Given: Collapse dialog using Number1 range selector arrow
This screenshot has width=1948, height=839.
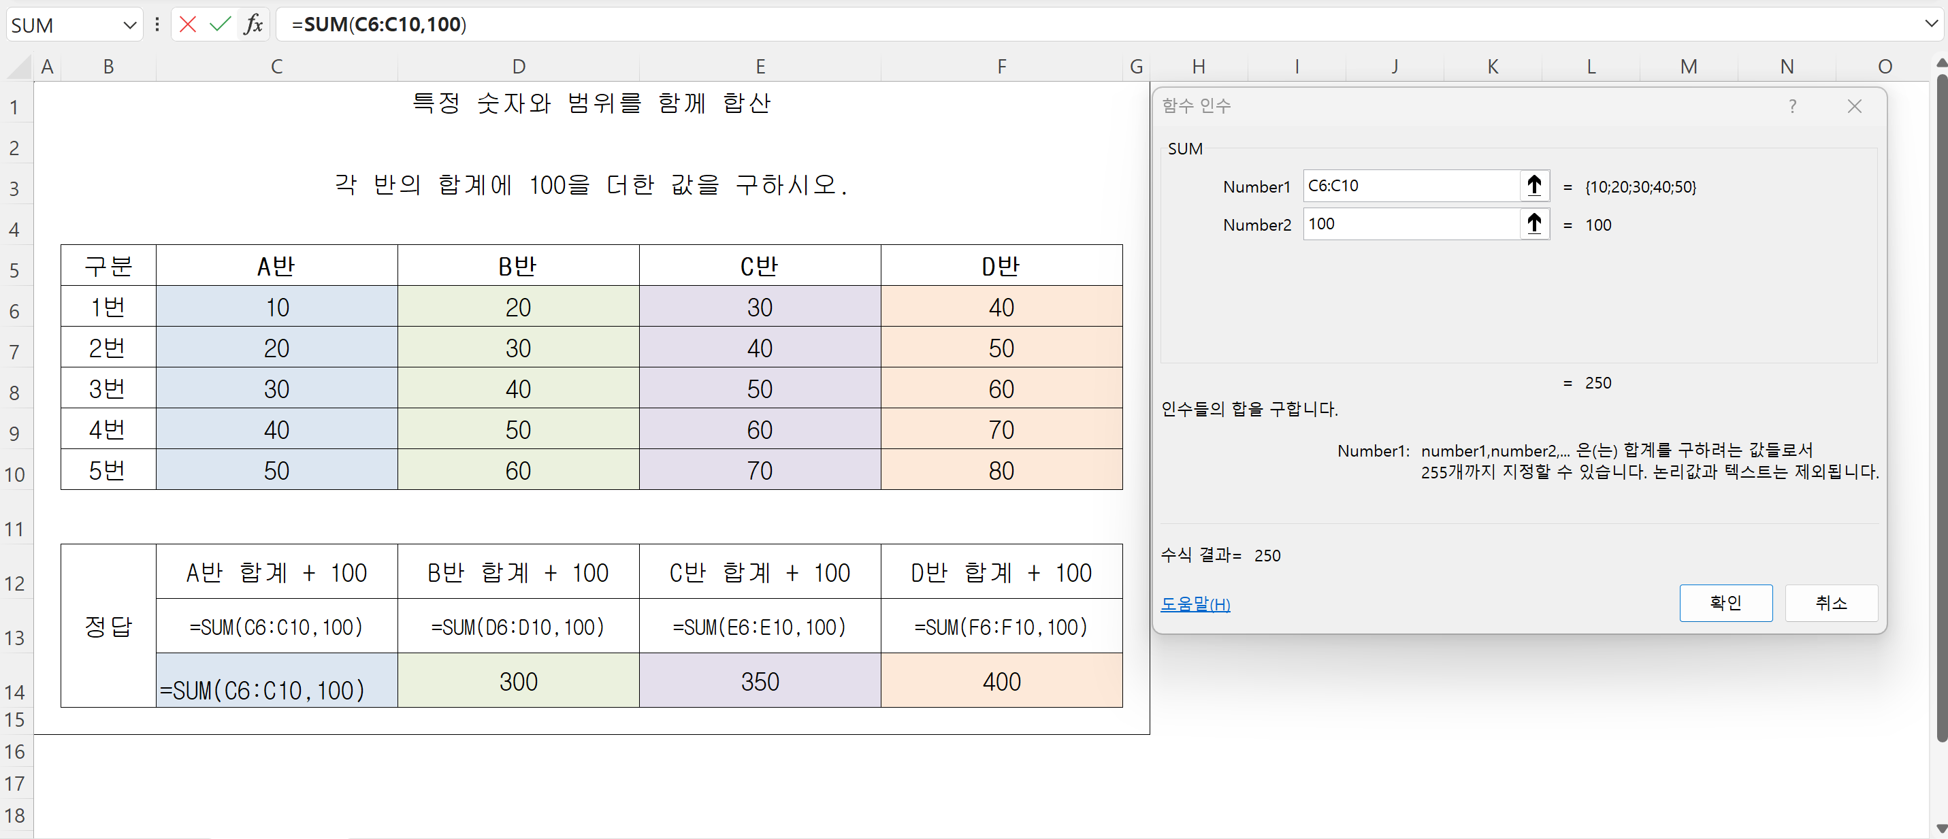Looking at the screenshot, I should tap(1533, 186).
